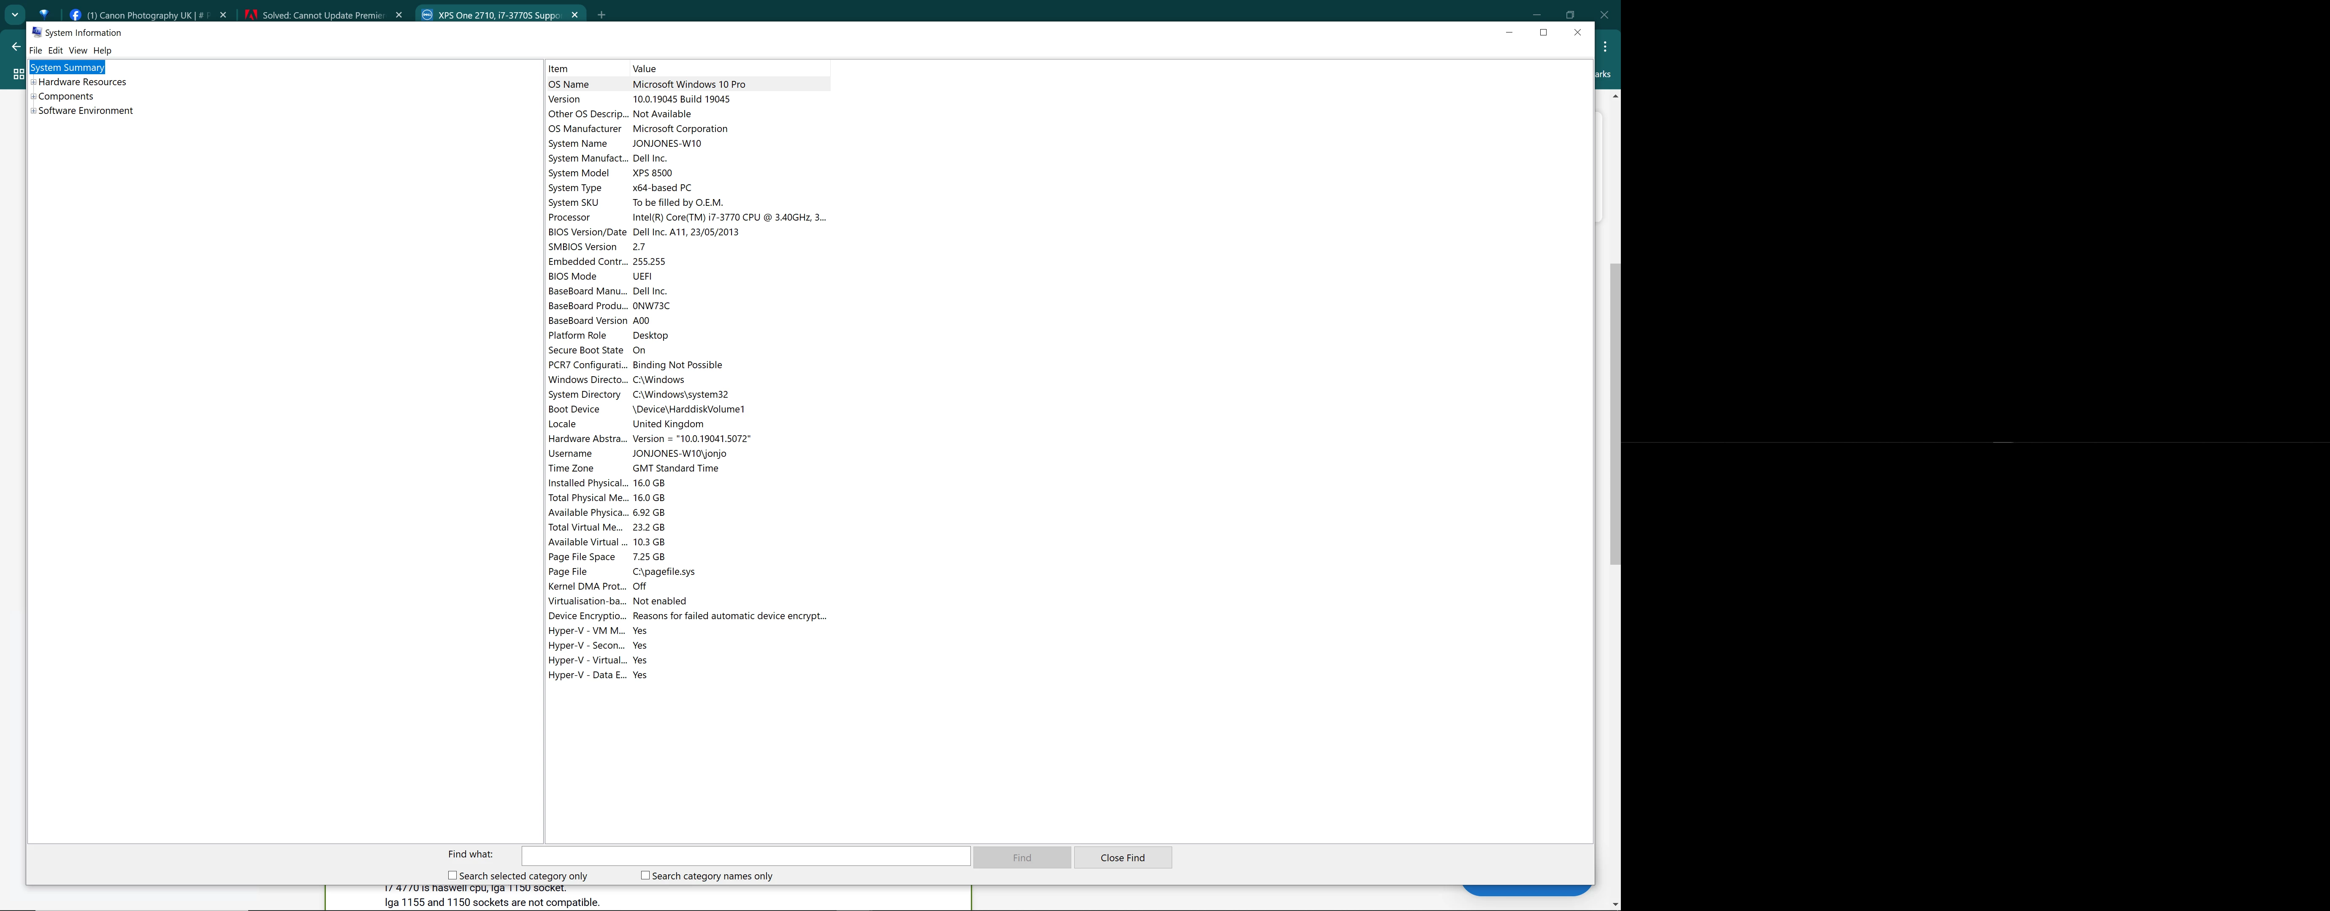Click the browser page vertical scrollbar thumb

[1615, 414]
